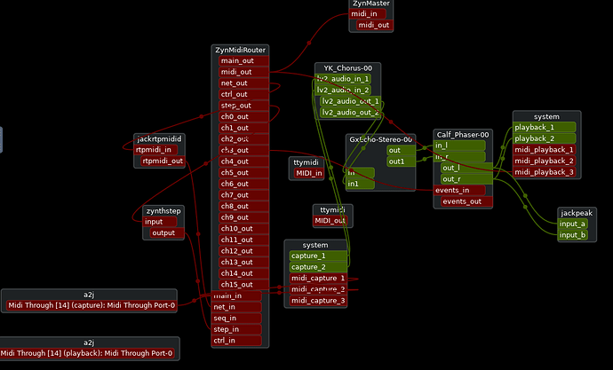Click the ch1_out port
The height and width of the screenshot is (370, 613).
click(x=244, y=128)
